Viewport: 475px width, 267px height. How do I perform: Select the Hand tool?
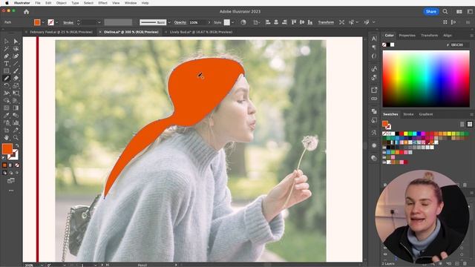7,138
